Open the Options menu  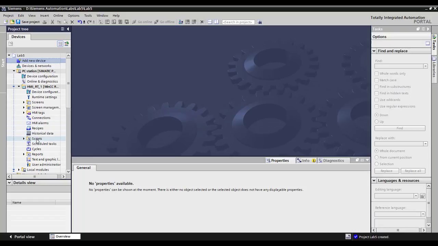73,15
